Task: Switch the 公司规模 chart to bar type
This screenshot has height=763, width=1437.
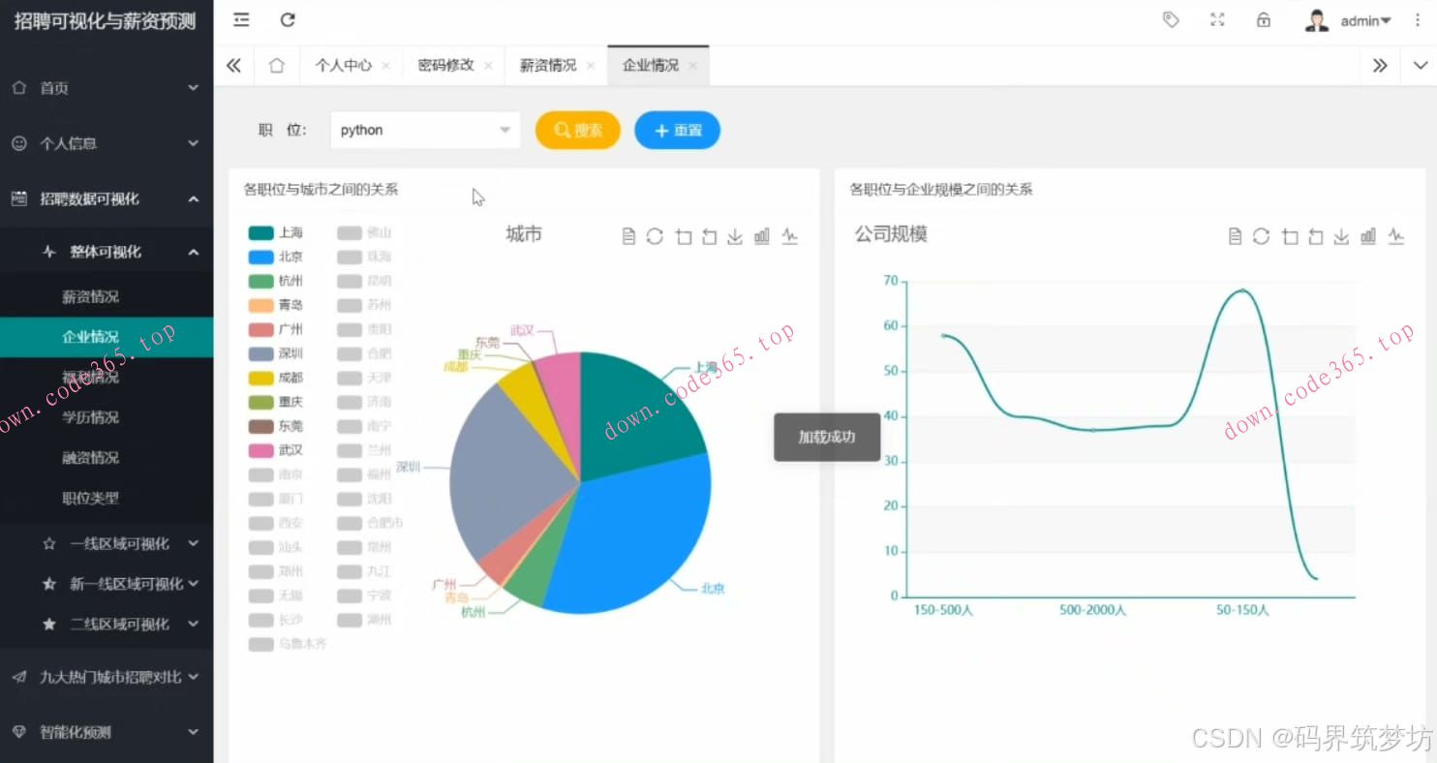Action: [x=1368, y=236]
